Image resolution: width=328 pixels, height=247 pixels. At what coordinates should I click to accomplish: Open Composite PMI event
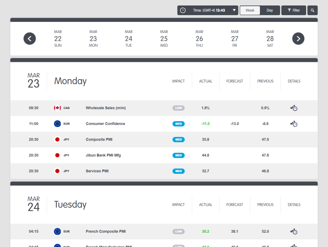[x=99, y=139]
